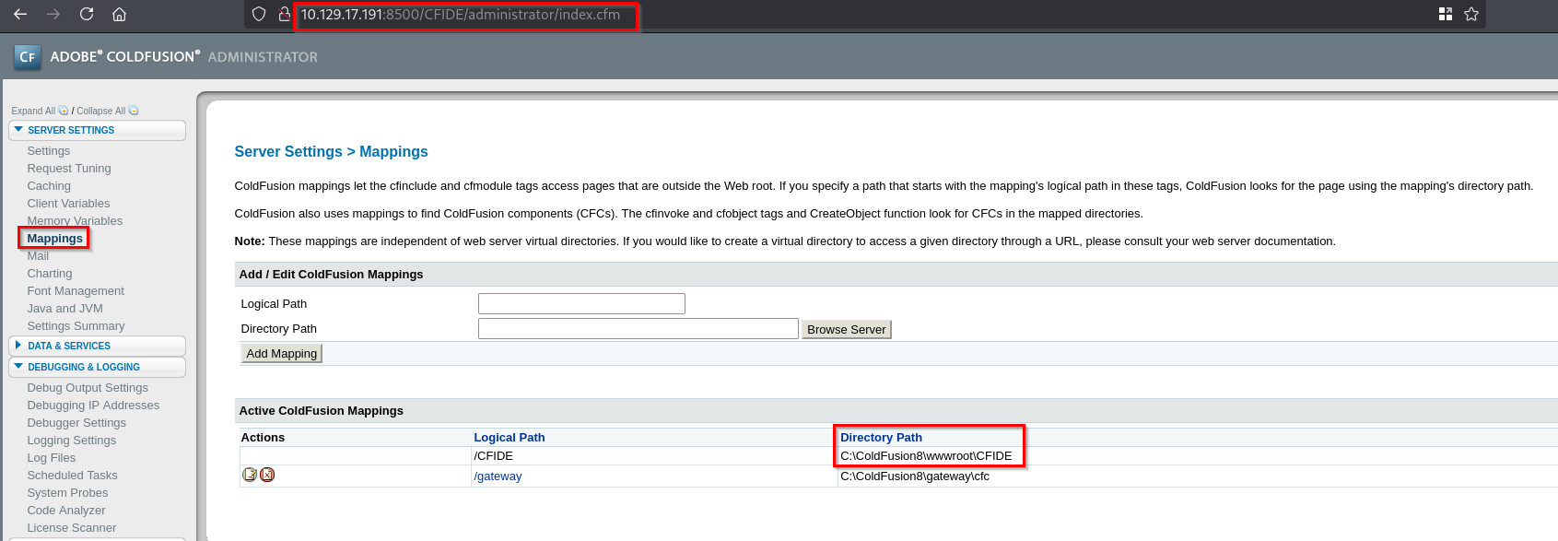Open the License Scanner page
The width and height of the screenshot is (1558, 541).
tap(72, 528)
